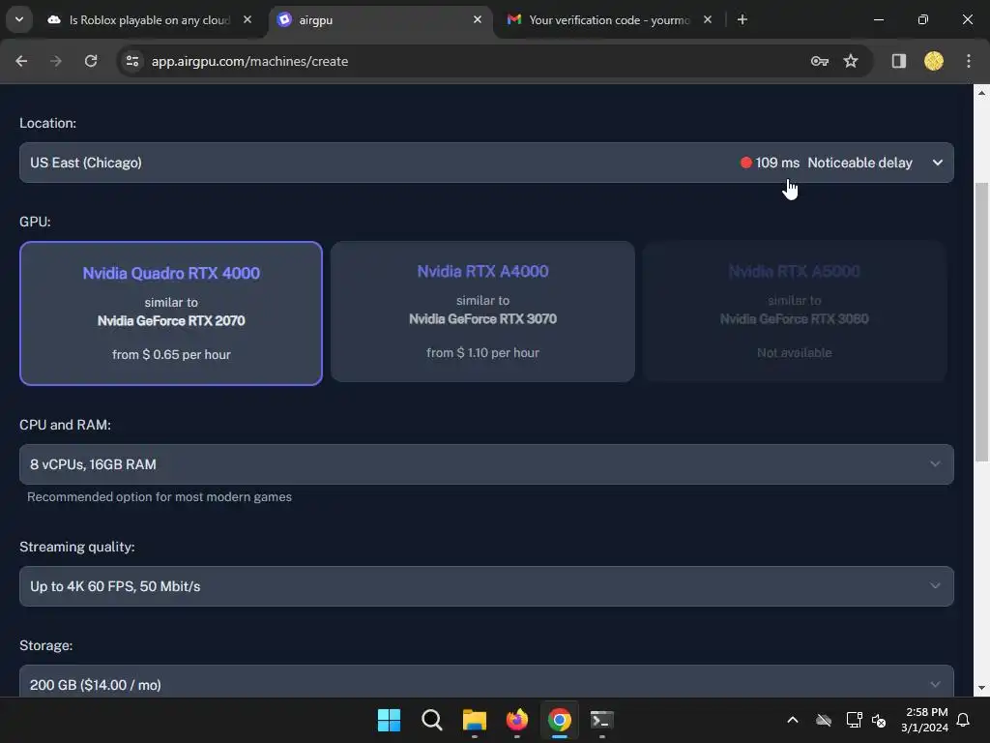Select the Nvidia RTX A4000 GPU
Screen dimensions: 990x743
[483, 312]
